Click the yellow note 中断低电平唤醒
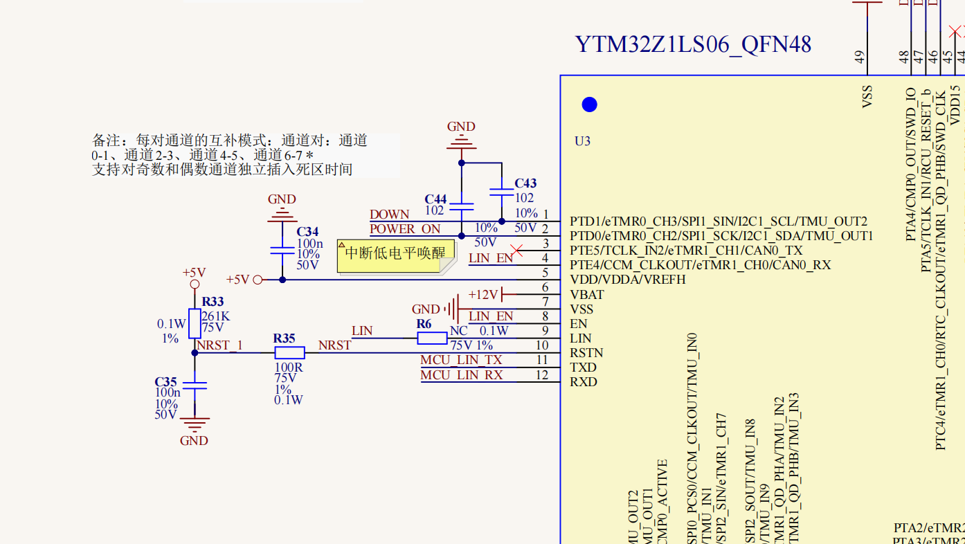Viewport: 965px width, 544px height. [x=395, y=256]
